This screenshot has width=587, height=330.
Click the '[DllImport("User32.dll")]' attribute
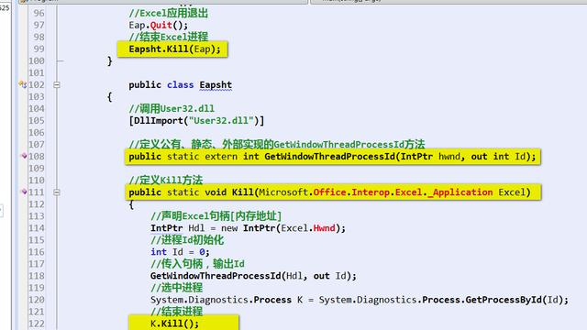(196, 120)
